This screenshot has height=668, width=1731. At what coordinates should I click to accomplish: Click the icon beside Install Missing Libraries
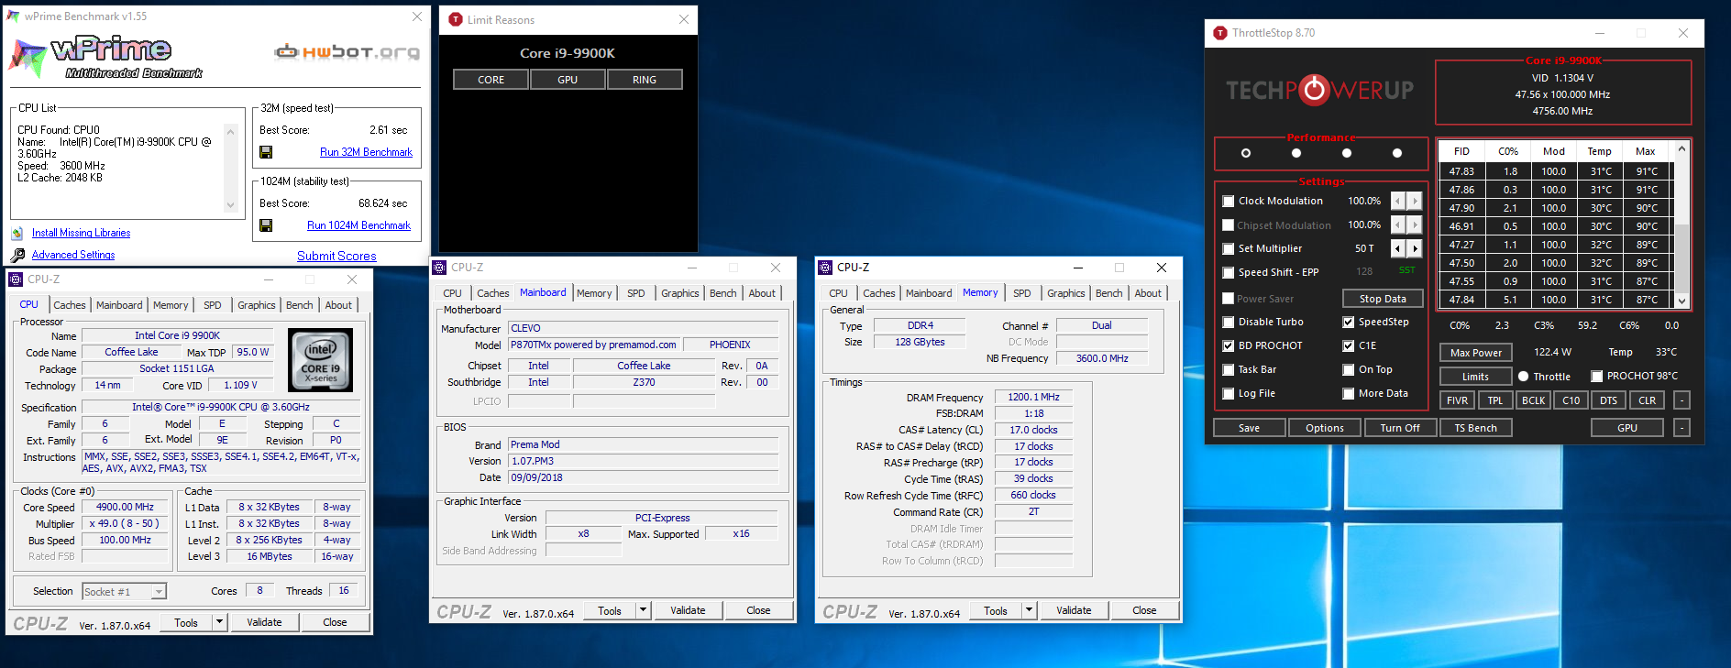[x=17, y=233]
